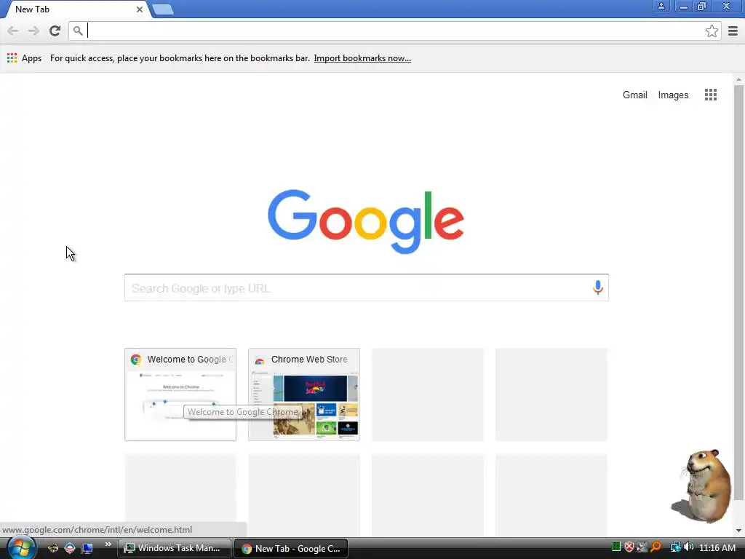
Task: Select the New Tab tab
Action: (76, 9)
